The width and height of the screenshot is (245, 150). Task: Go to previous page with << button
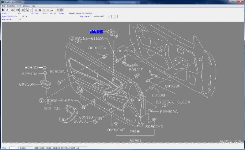tap(109, 17)
